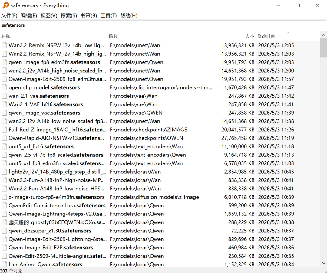
Task: Click file icon of Wan2_1_VAE_bf16.safetensors
Action: [4, 104]
